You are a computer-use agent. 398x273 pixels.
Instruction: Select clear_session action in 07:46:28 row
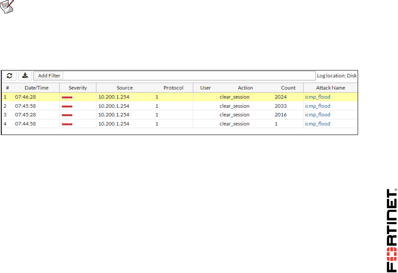point(234,97)
